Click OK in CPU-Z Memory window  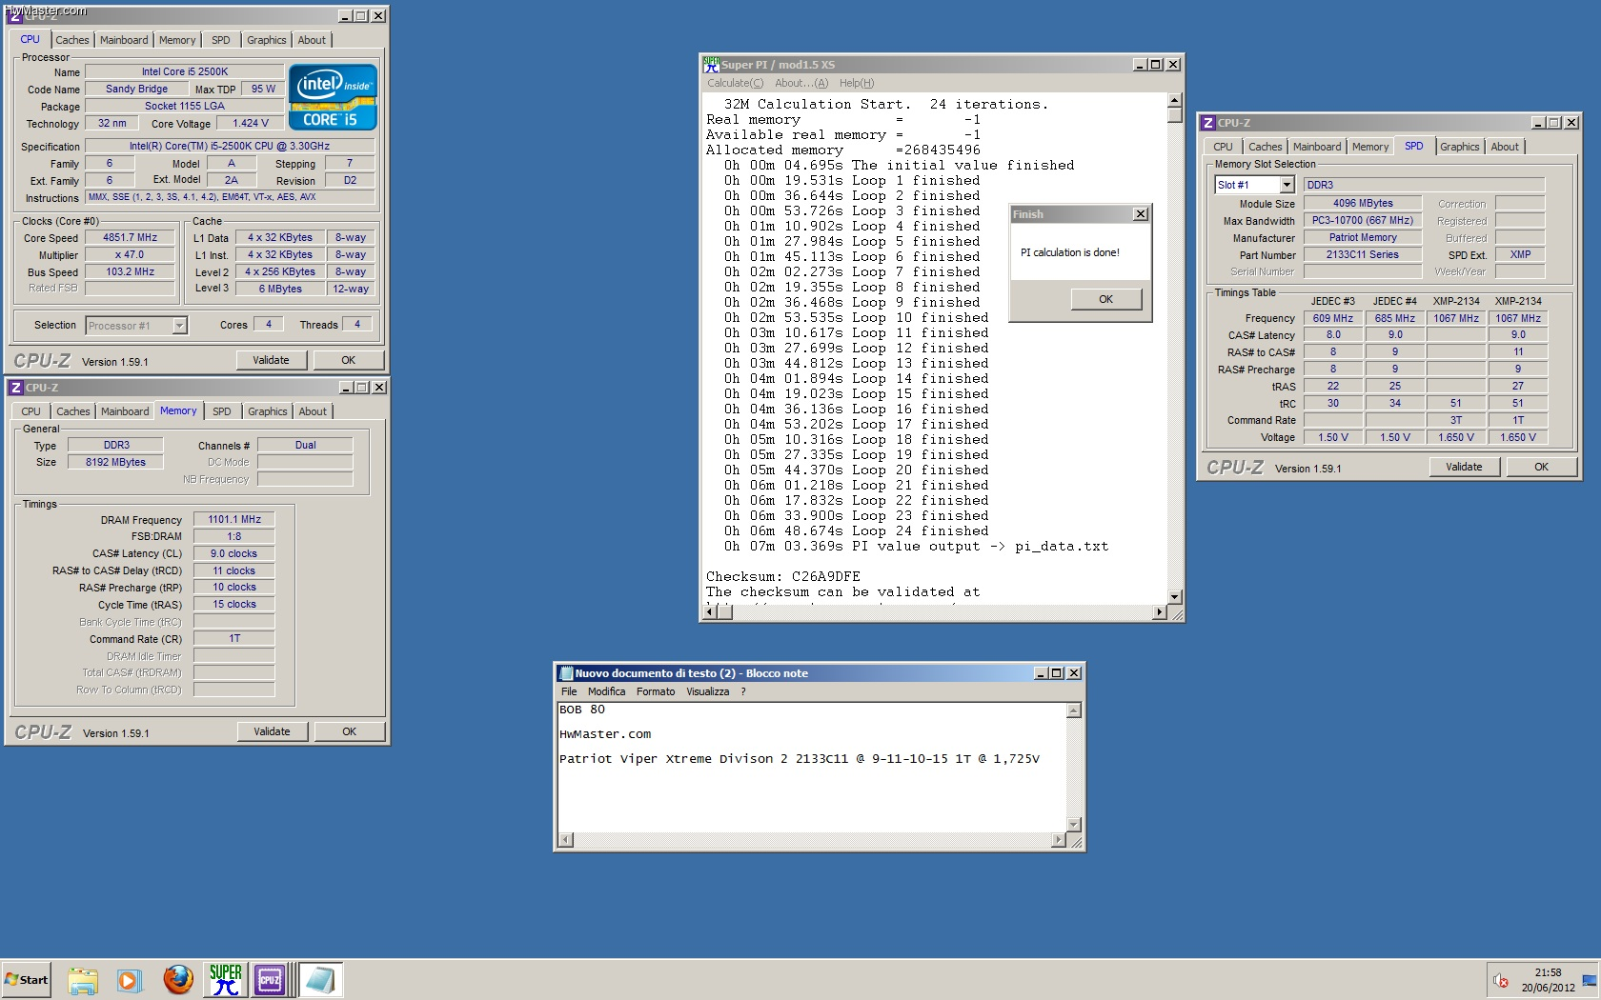(350, 731)
